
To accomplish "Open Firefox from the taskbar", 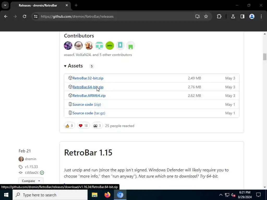I will click(x=107, y=195).
